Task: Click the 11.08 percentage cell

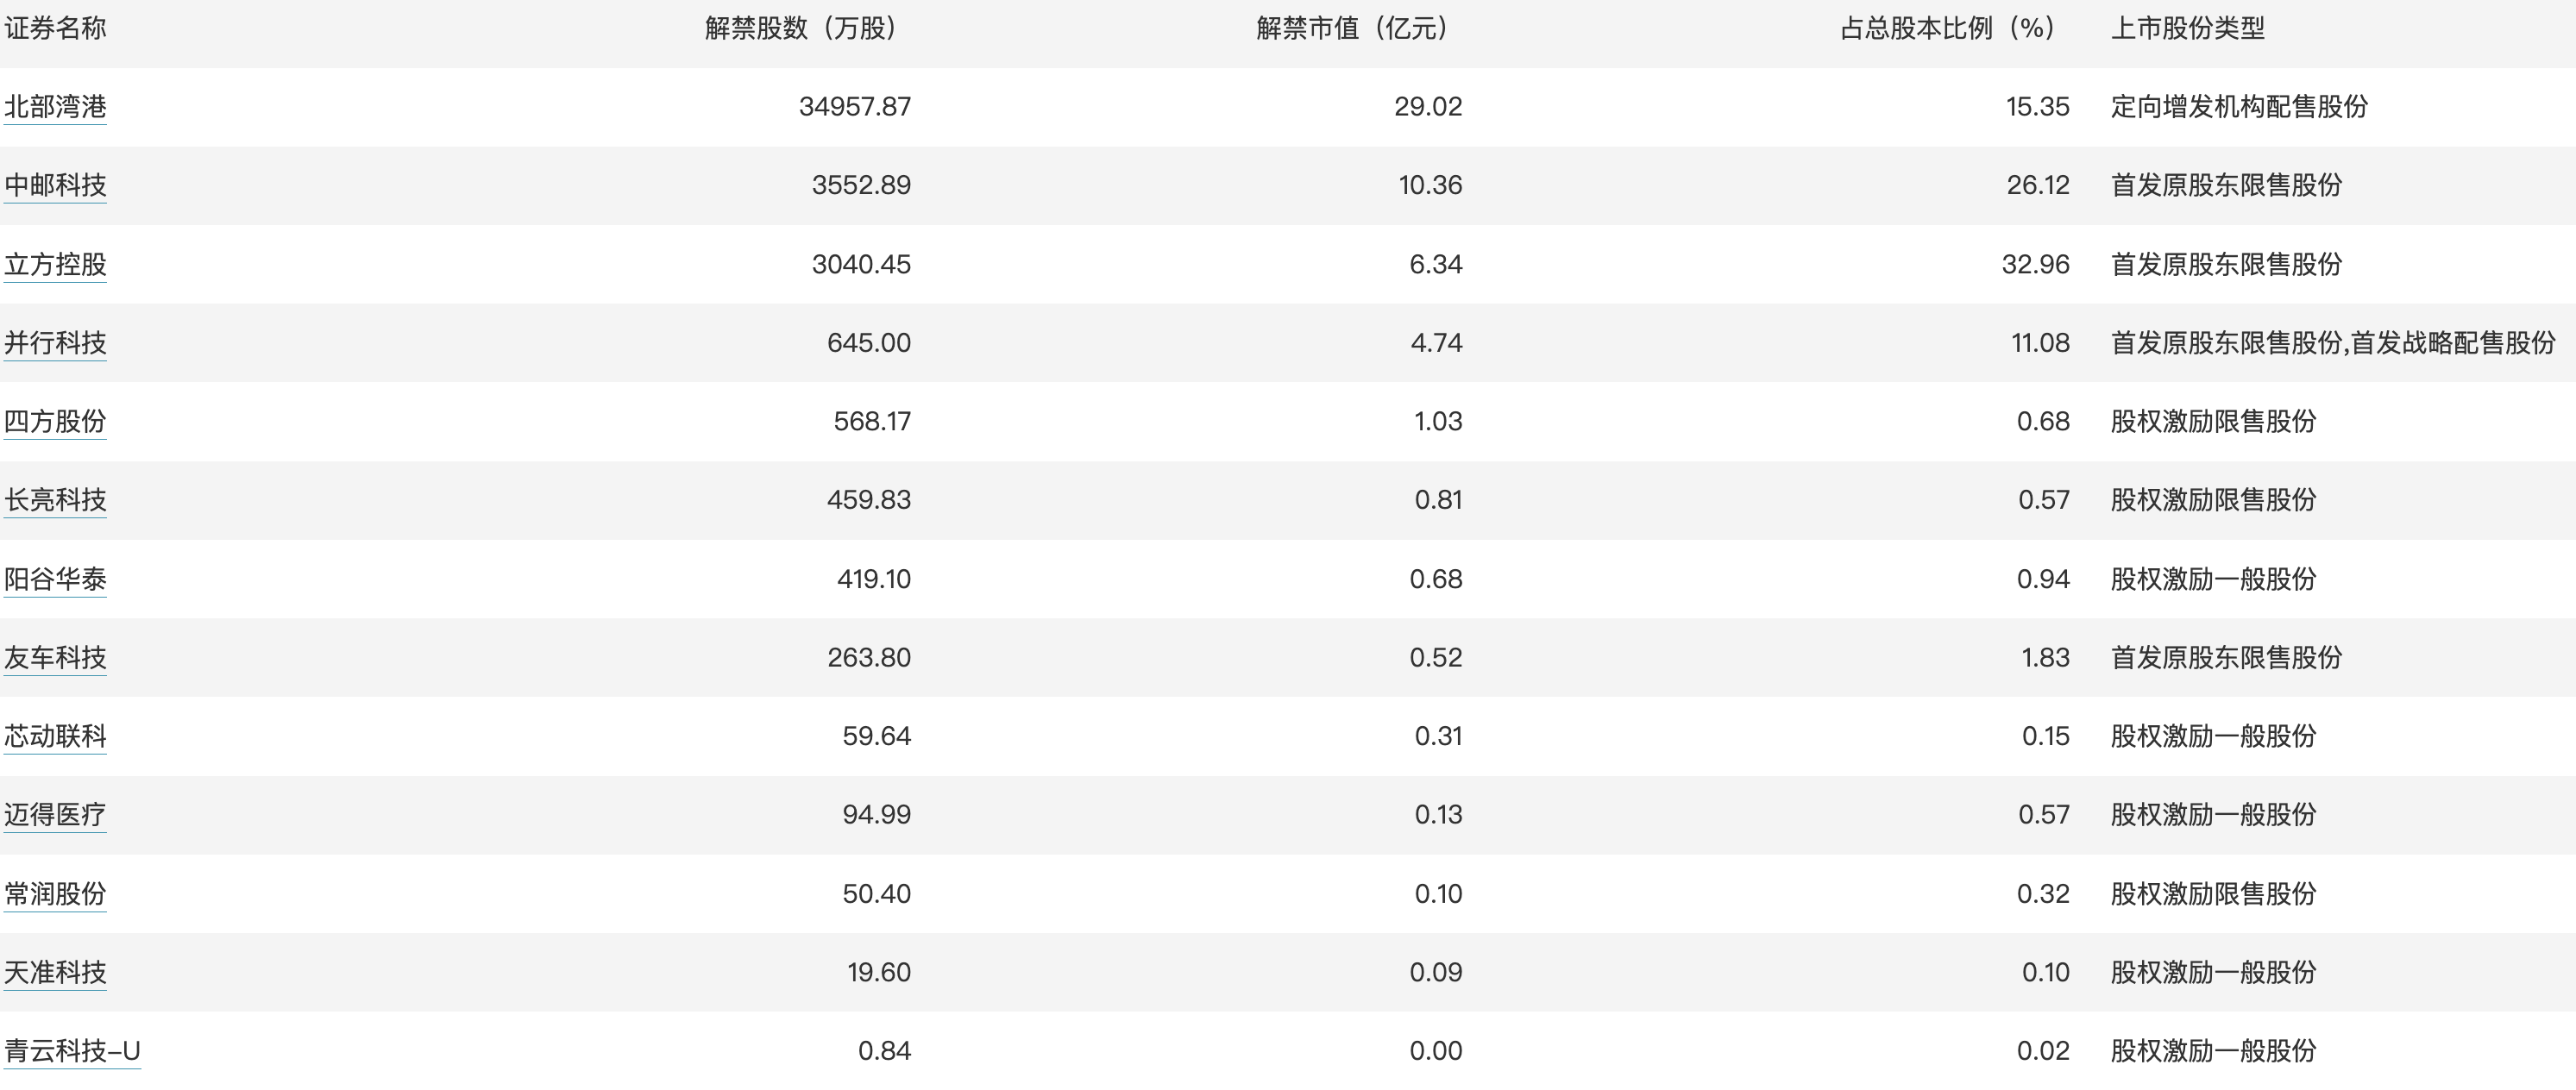Action: tap(2041, 342)
